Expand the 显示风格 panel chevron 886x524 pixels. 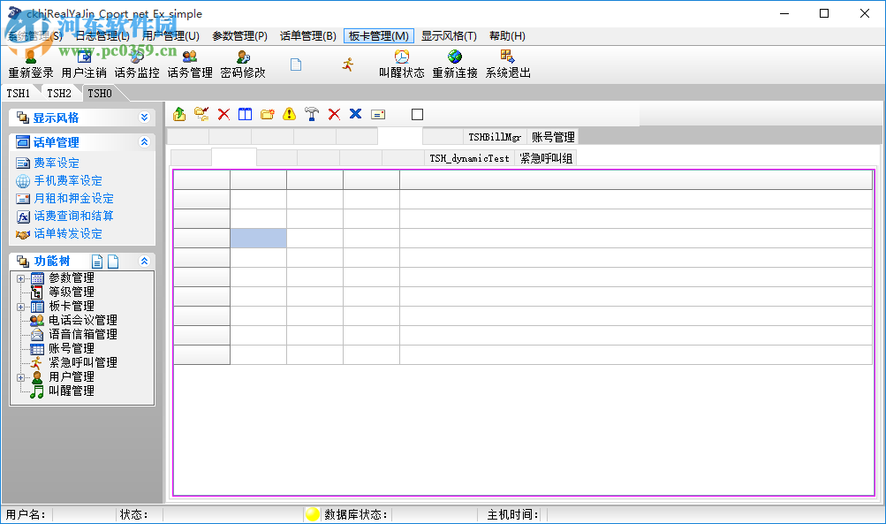145,117
